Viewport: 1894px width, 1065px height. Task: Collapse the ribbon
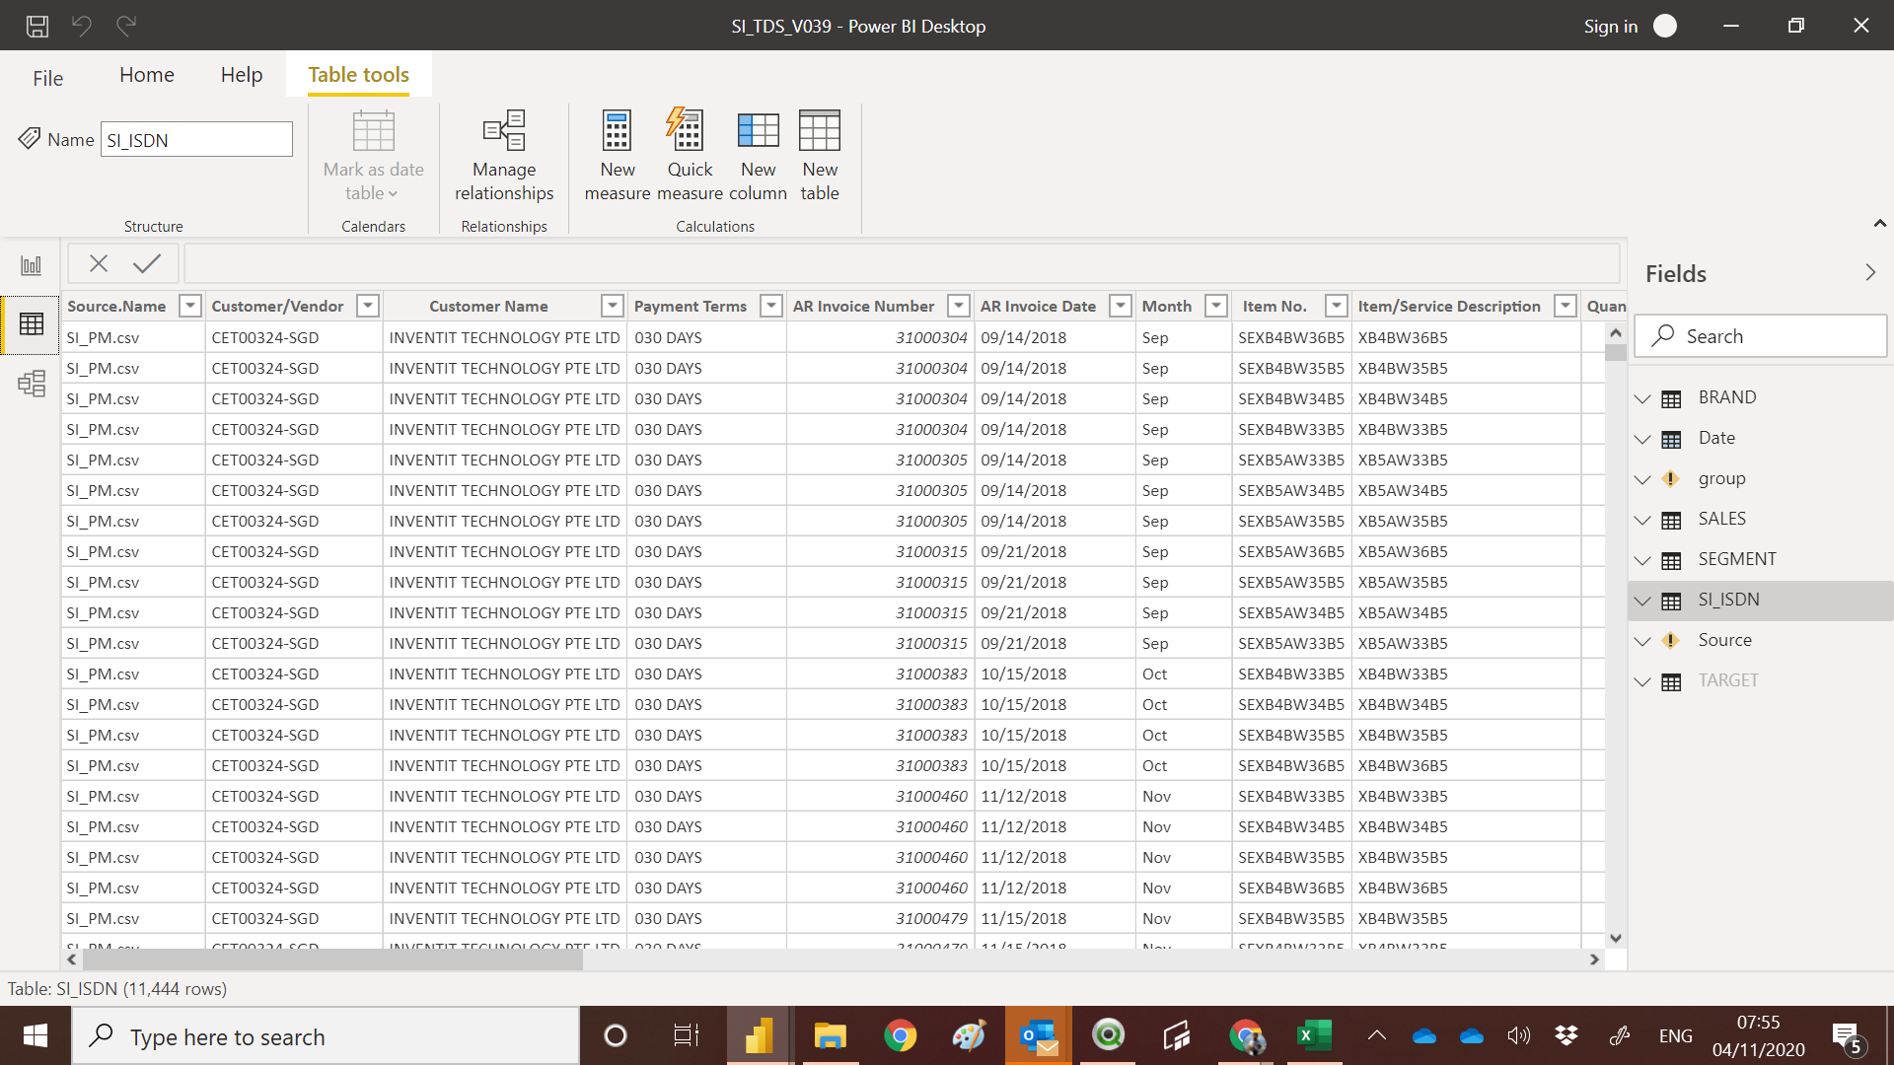tap(1880, 224)
